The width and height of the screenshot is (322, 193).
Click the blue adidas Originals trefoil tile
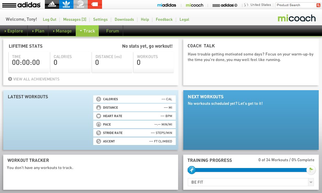tap(66, 4)
